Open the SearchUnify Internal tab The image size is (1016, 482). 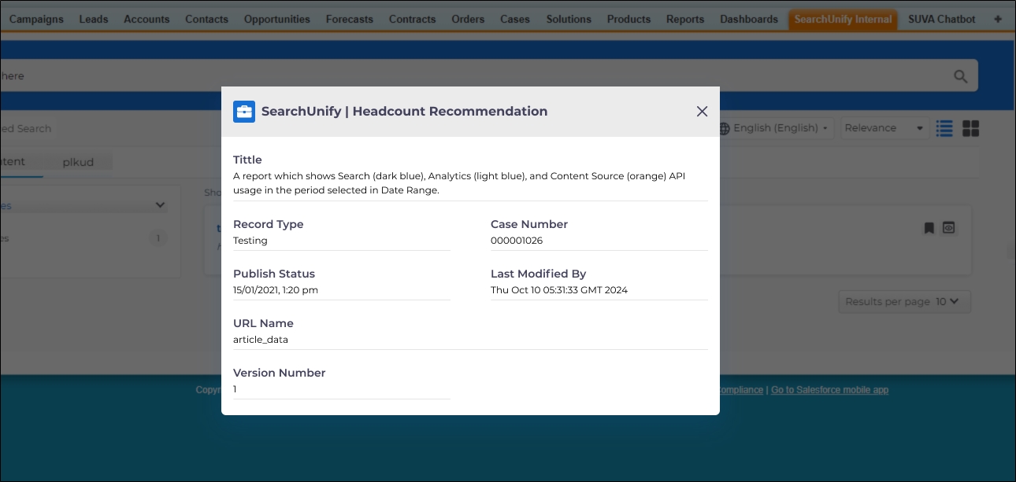(843, 19)
